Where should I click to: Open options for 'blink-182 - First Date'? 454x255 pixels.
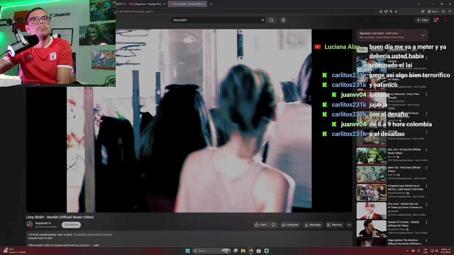pyautogui.click(x=426, y=168)
